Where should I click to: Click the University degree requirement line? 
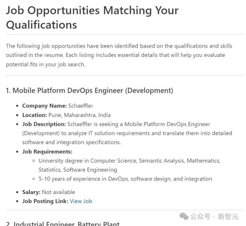pyautogui.click(x=129, y=161)
